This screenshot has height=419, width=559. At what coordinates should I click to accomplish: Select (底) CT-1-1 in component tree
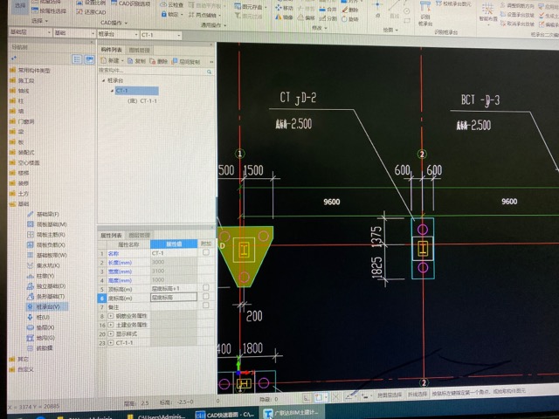tap(142, 101)
